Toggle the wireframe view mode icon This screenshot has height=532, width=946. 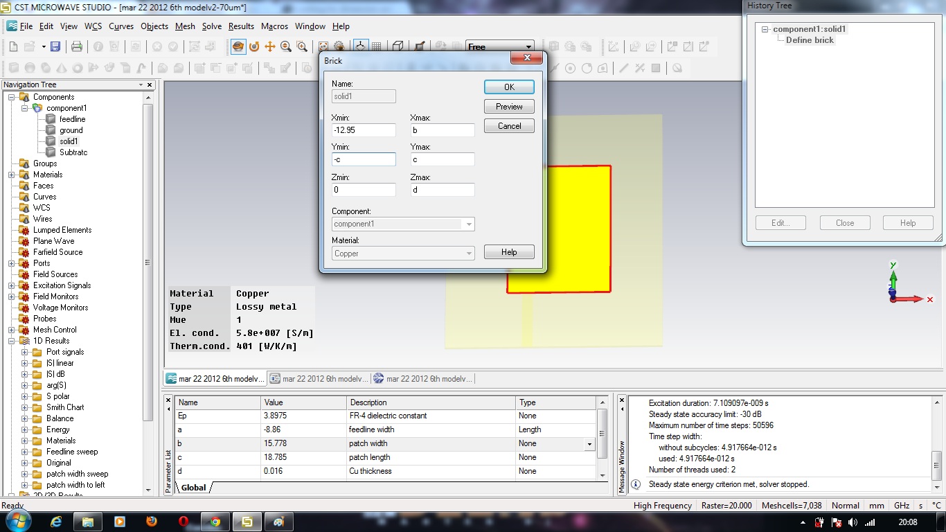coord(398,46)
